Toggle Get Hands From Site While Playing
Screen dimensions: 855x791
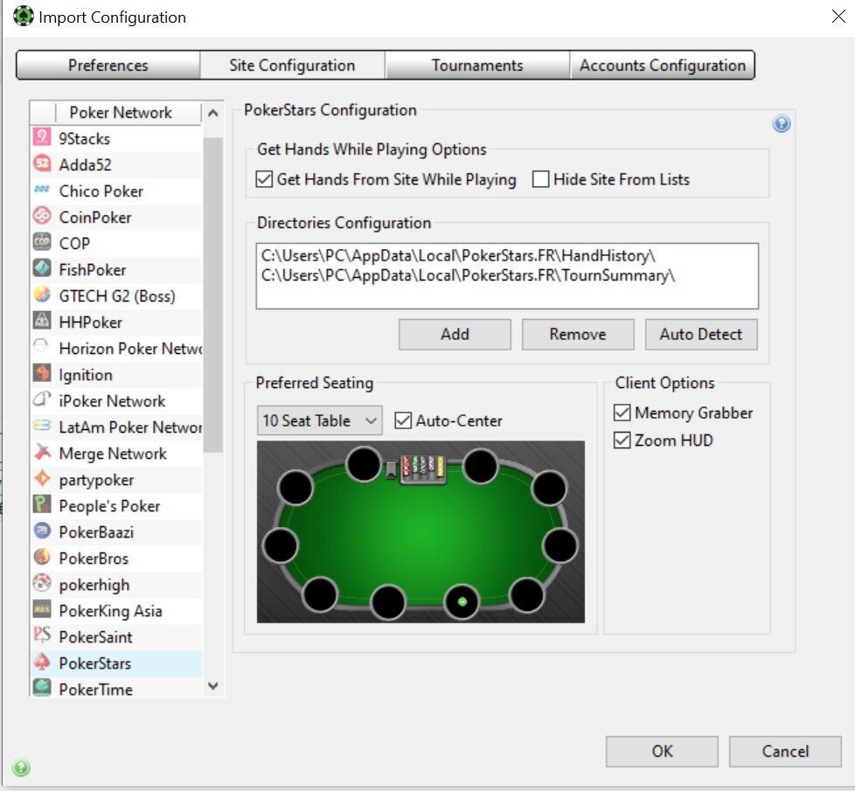(264, 179)
